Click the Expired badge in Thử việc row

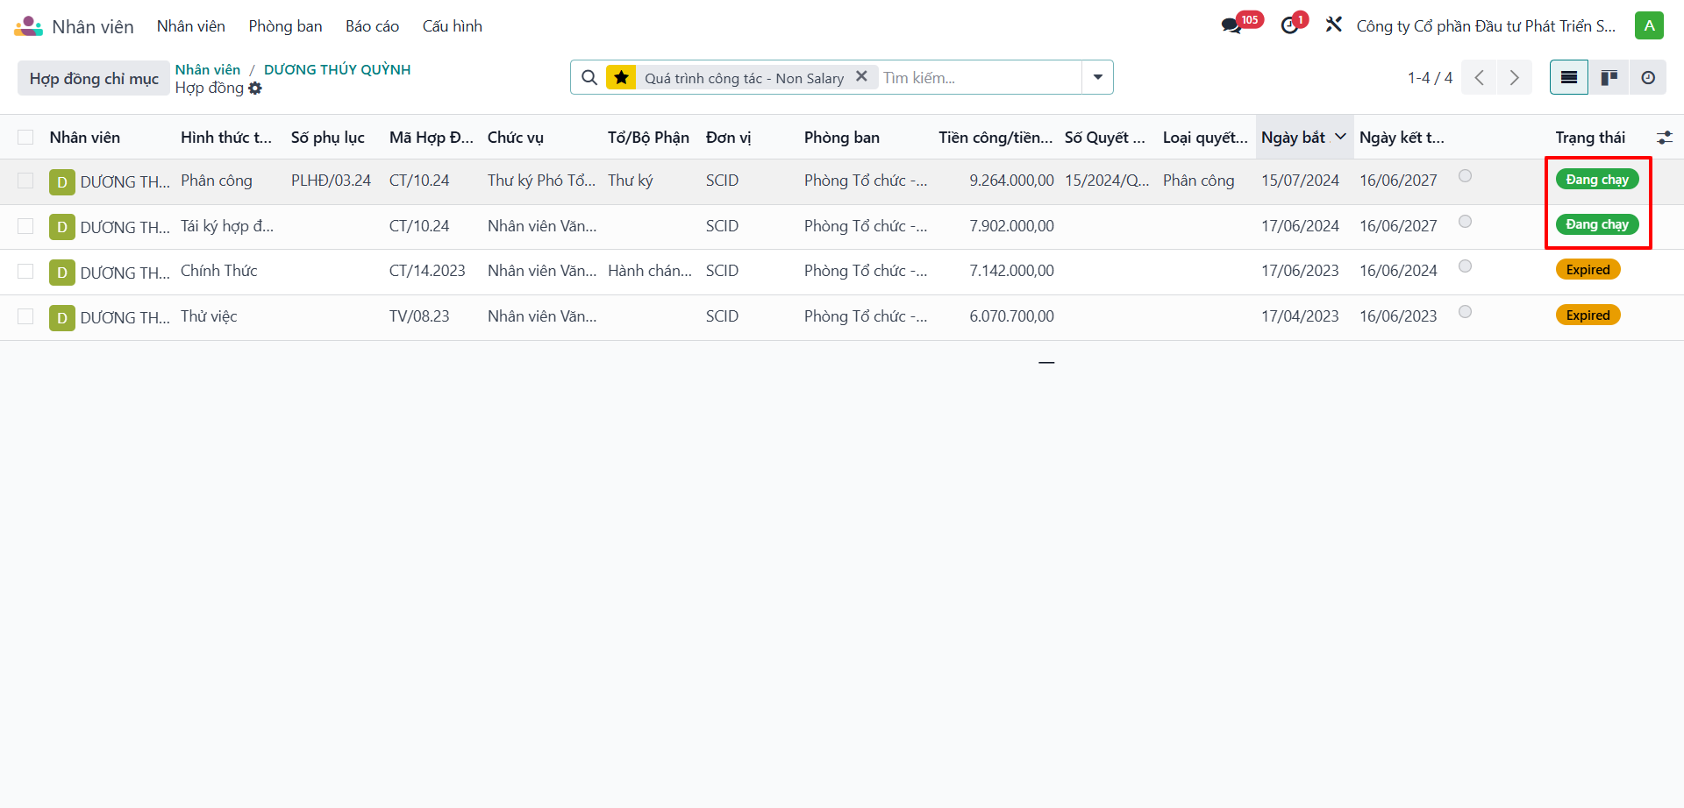click(x=1588, y=315)
